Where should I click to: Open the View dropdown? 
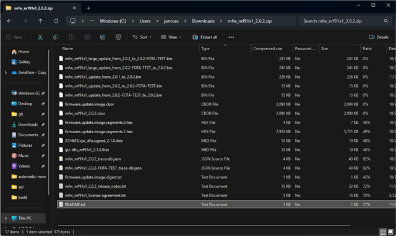pyautogui.click(x=171, y=37)
